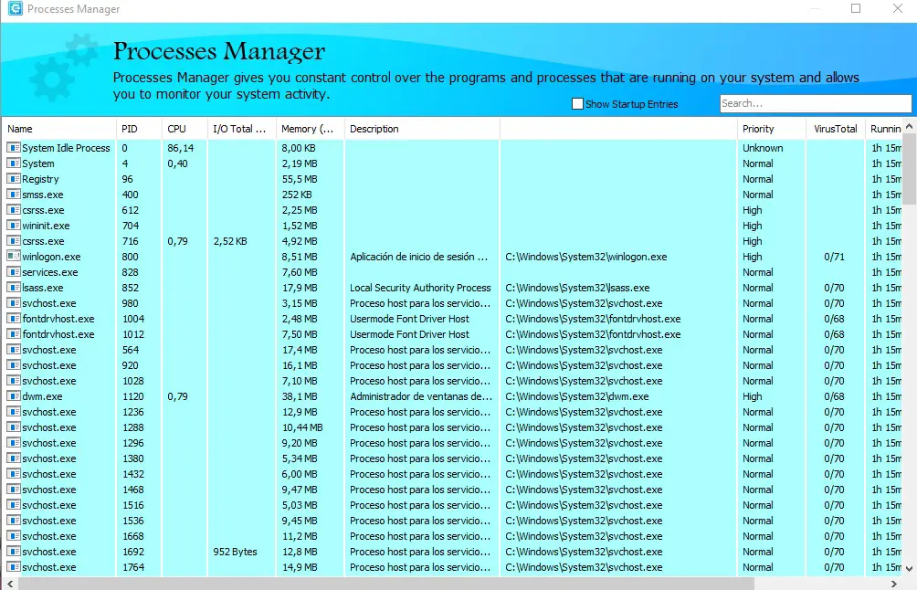This screenshot has height=590, width=917.
Task: Click the High priority of dwm.exe
Action: [x=752, y=396]
